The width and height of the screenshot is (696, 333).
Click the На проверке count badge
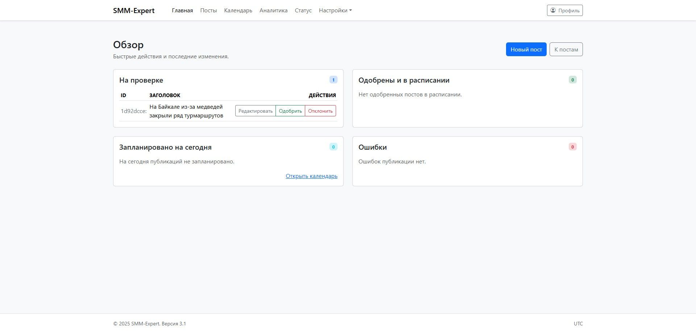pos(333,80)
